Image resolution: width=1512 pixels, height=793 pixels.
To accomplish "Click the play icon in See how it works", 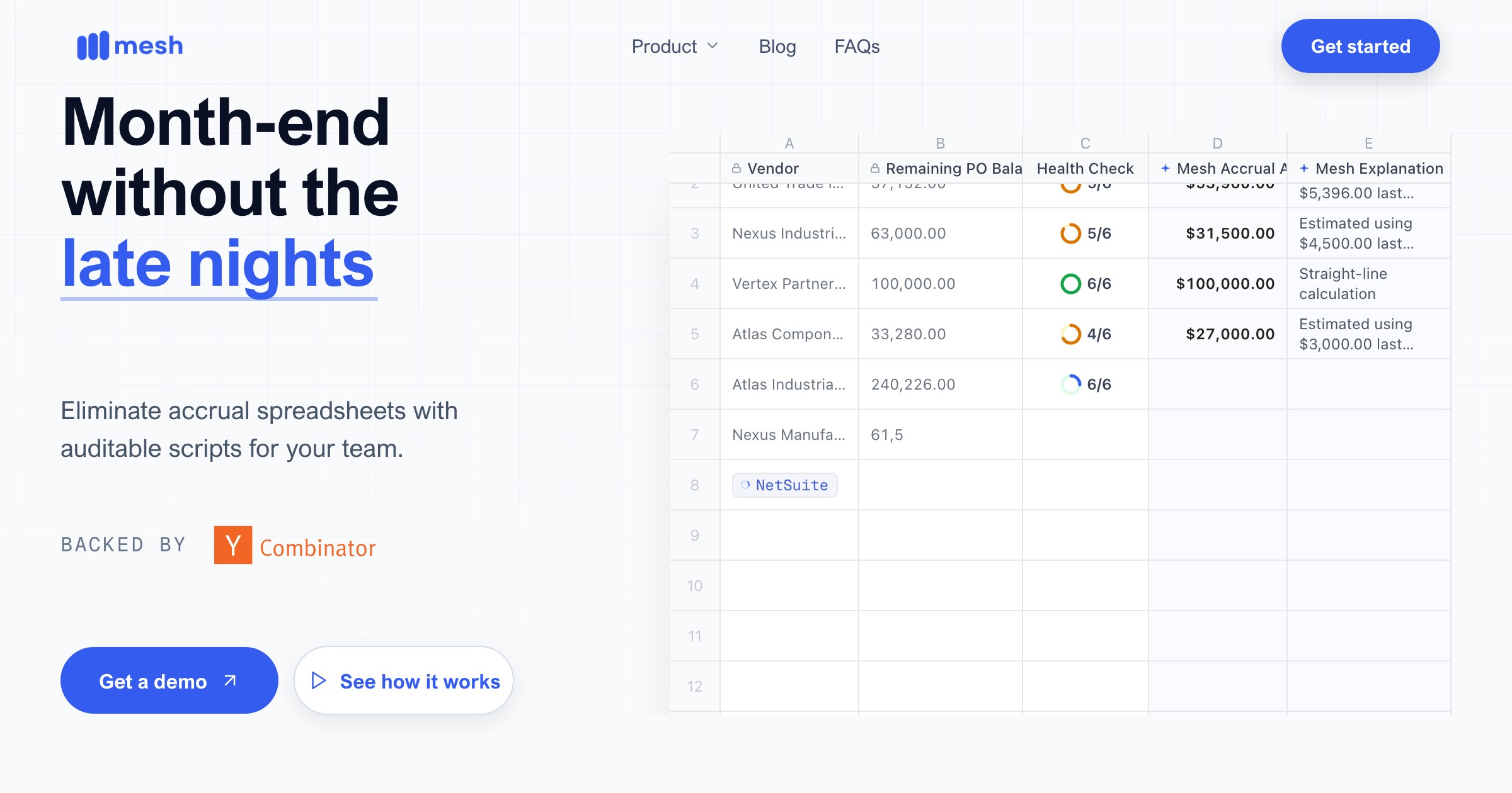I will pyautogui.click(x=319, y=680).
